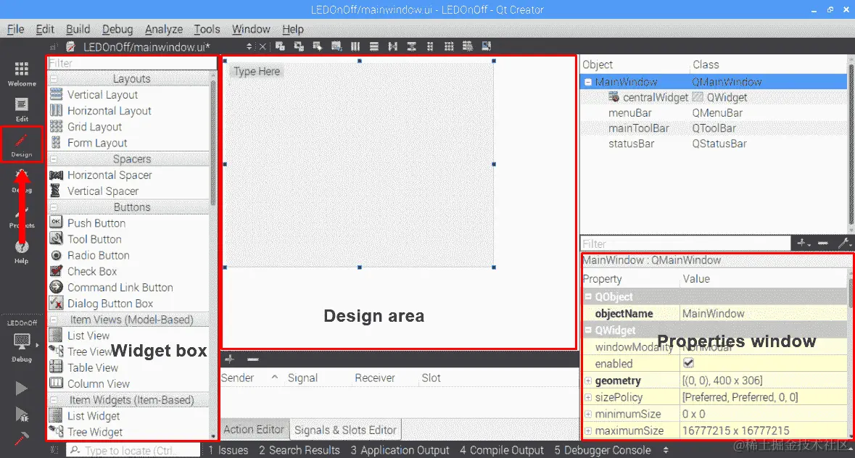Click minus icon in Signals & Slots editor
The height and width of the screenshot is (458, 855).
coord(252,359)
